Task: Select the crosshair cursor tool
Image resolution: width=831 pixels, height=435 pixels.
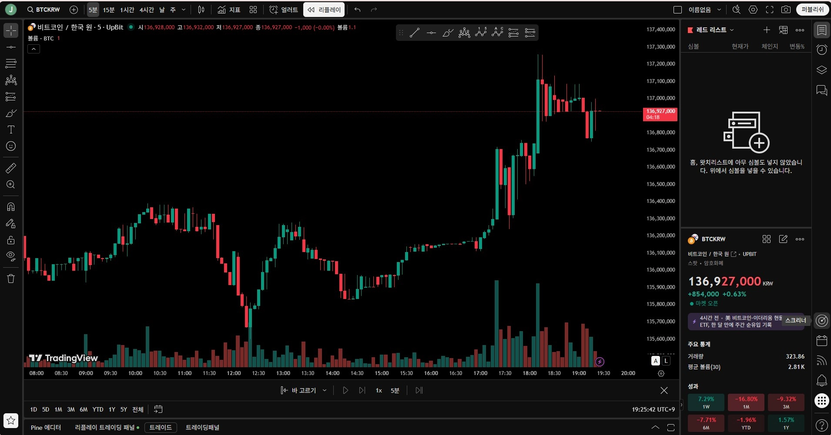Action: [11, 30]
